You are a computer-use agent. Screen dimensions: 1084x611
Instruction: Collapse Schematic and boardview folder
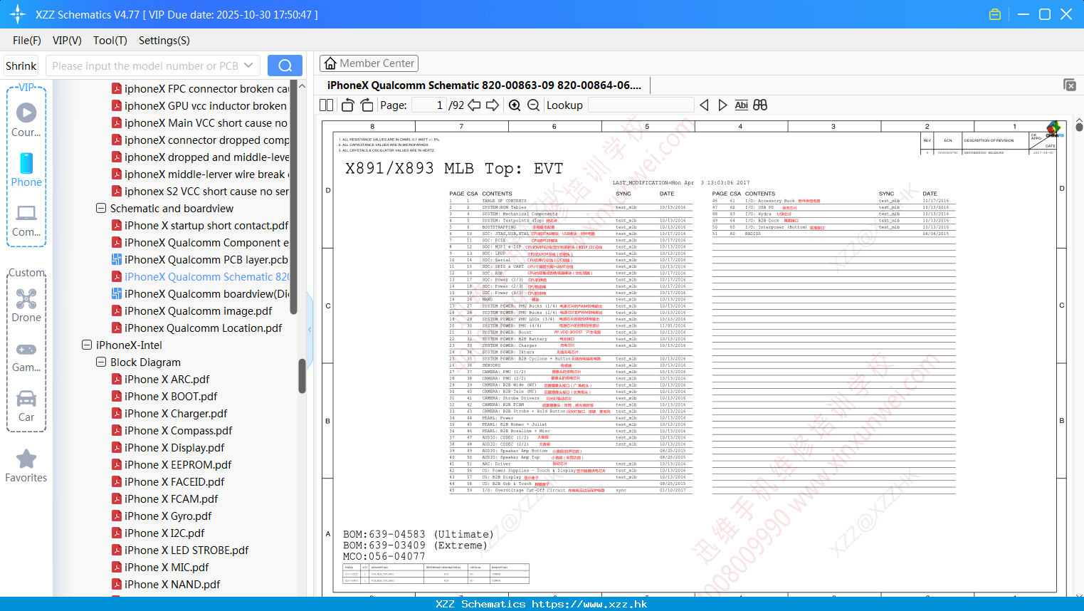point(101,209)
